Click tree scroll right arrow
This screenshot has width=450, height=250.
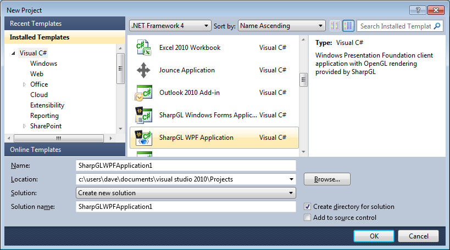[x=111, y=138]
